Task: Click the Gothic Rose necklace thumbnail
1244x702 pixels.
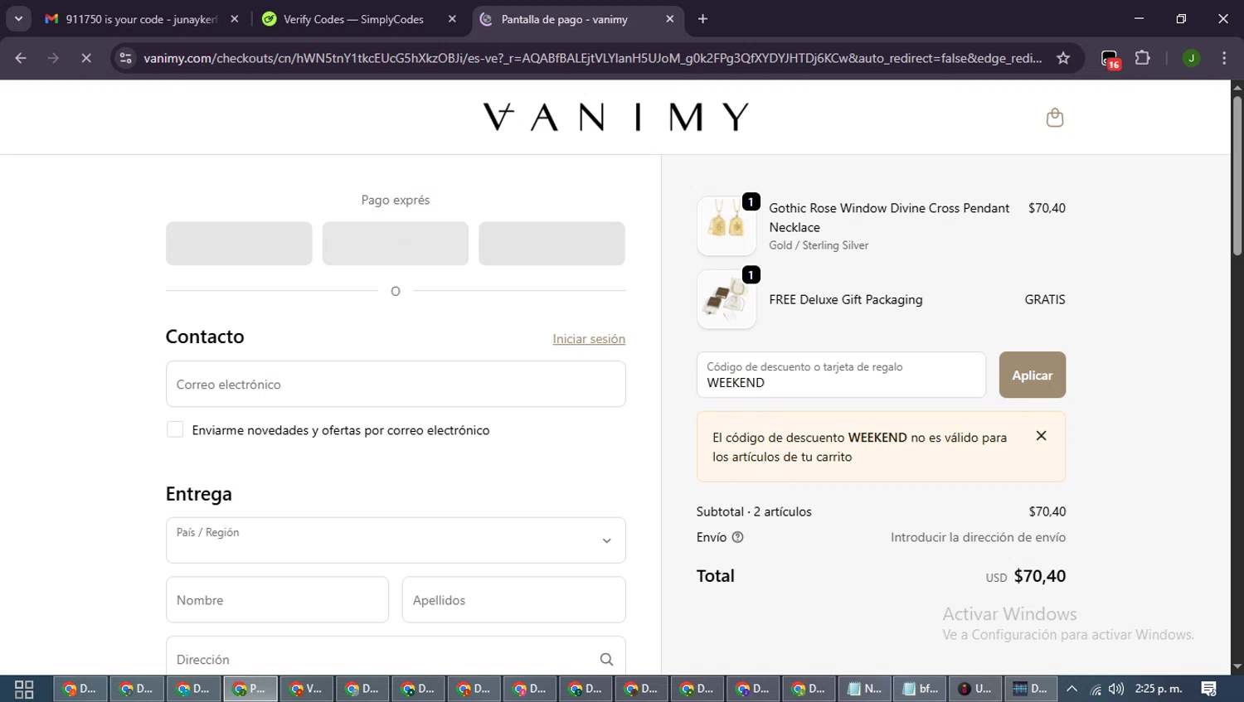Action: pos(726,226)
